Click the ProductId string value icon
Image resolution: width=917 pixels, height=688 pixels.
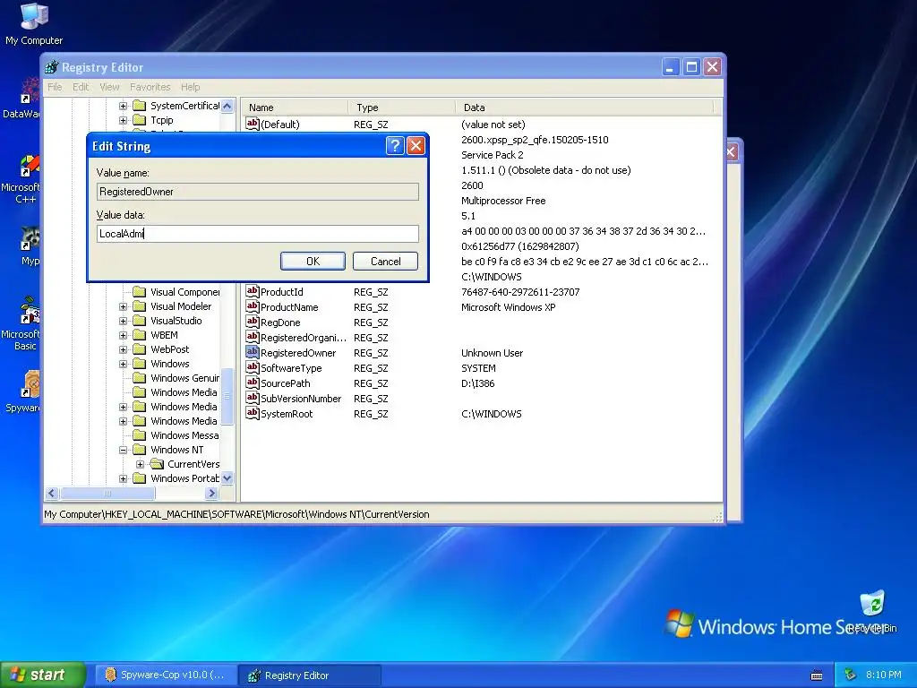pos(252,291)
